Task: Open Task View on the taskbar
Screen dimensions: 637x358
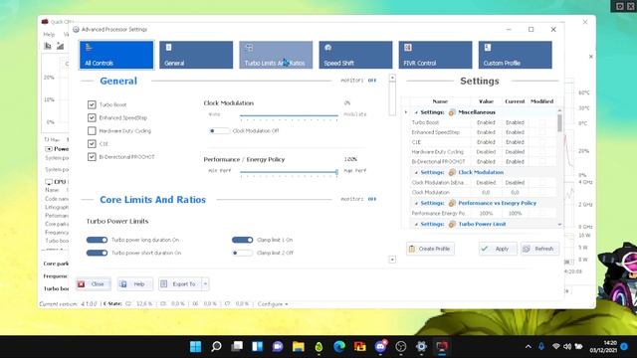Action: [x=237, y=346]
